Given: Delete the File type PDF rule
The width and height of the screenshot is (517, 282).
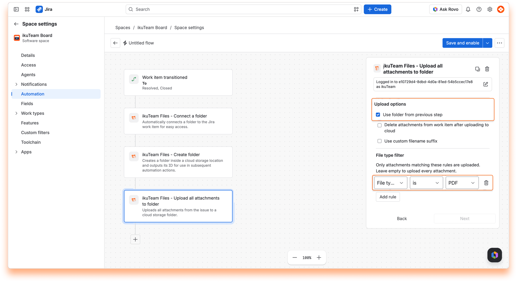Looking at the screenshot, I should [486, 183].
